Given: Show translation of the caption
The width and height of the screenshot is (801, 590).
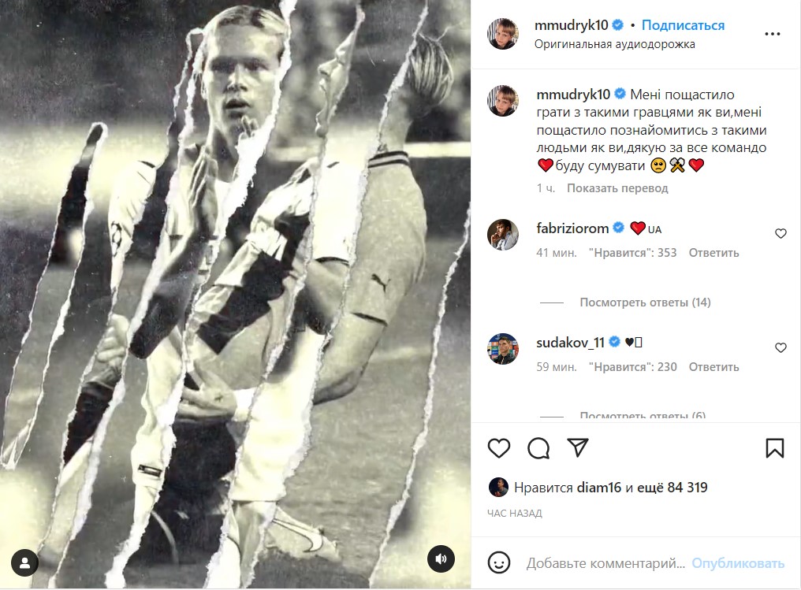Looking at the screenshot, I should (617, 188).
